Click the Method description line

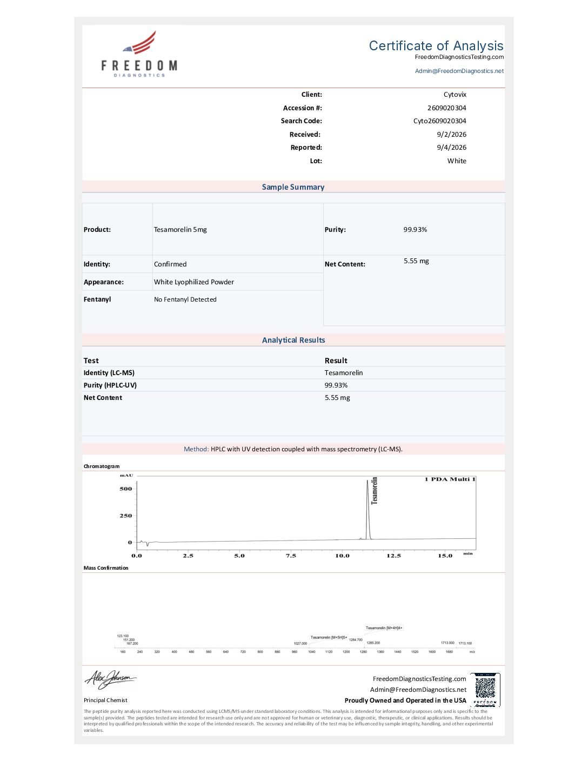coord(293,449)
